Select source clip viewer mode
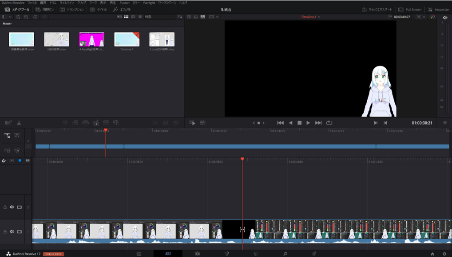The height and width of the screenshot is (257, 452). coord(189,17)
